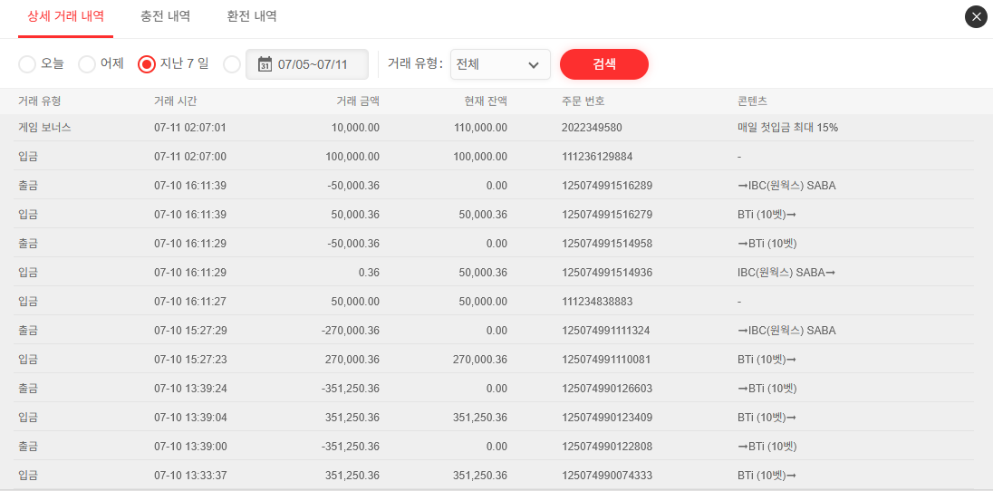
Task: Open the 상세 거래 내역 tab
Action: point(65,16)
